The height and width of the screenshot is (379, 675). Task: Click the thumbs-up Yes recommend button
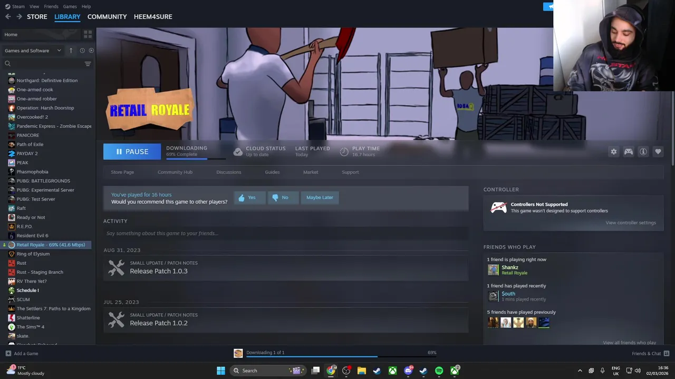click(x=249, y=197)
